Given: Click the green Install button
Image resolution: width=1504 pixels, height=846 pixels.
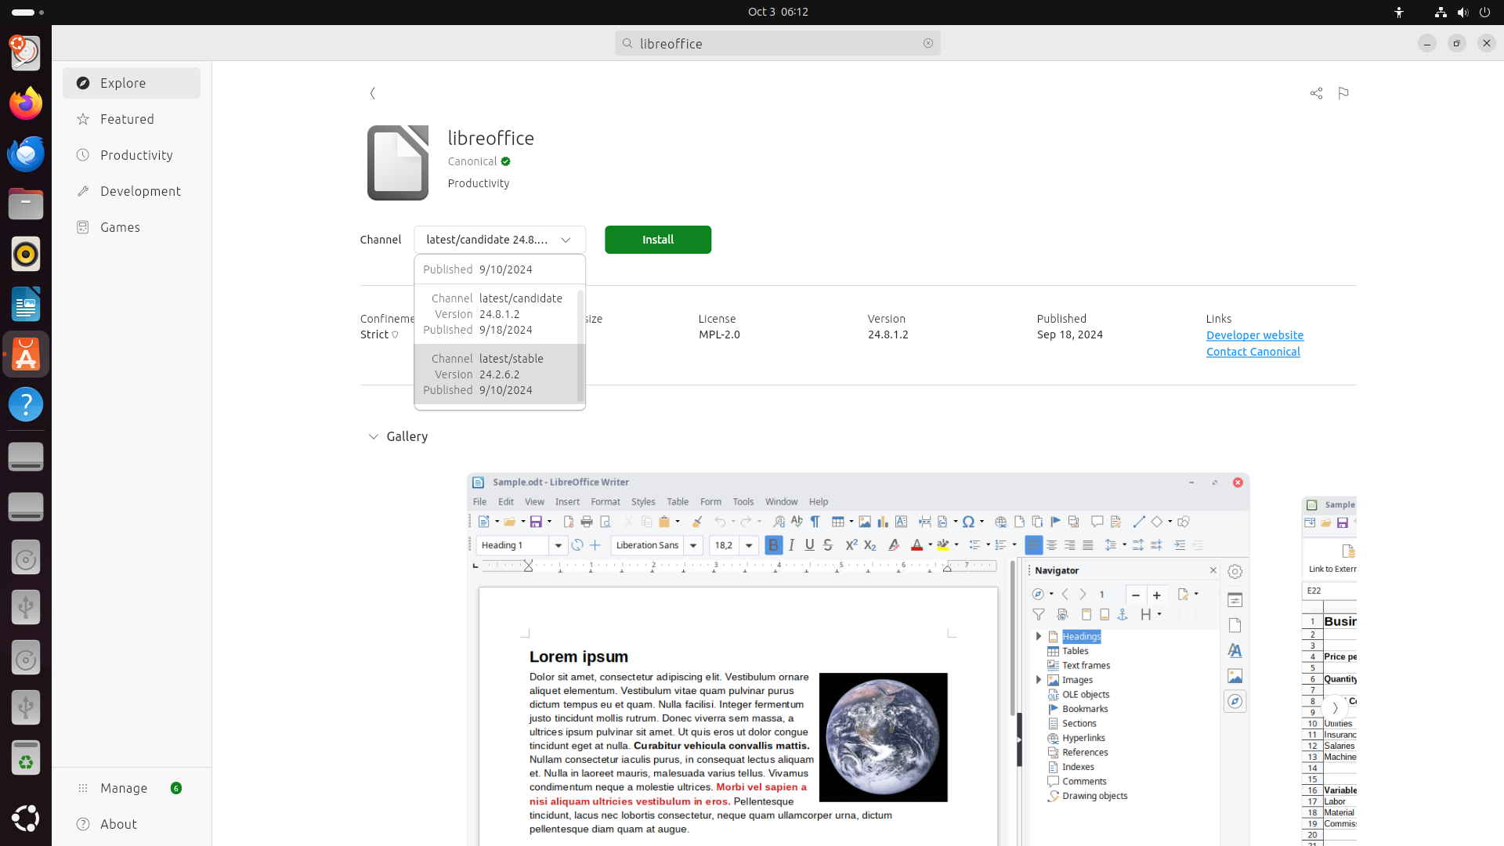Looking at the screenshot, I should 658,240.
